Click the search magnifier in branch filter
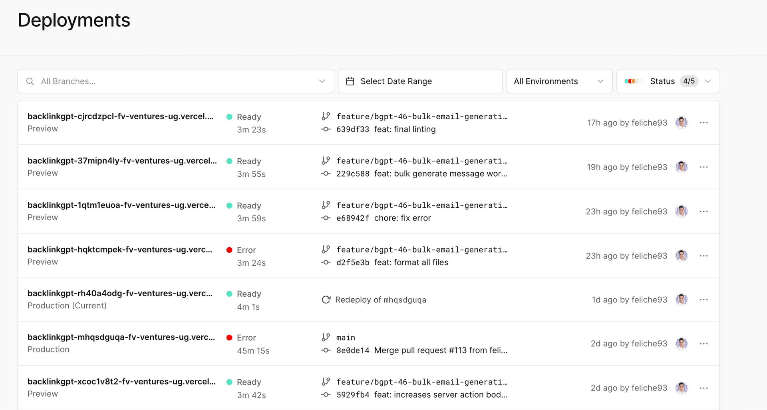The width and height of the screenshot is (767, 410). 30,81
